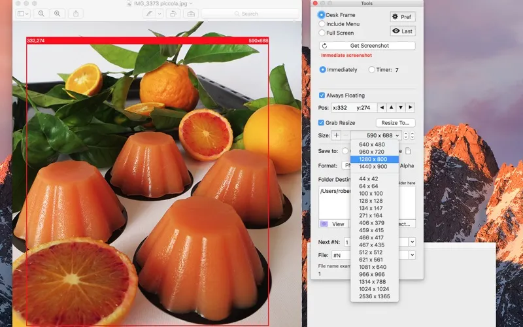The height and width of the screenshot is (327, 523).
Task: Move position up with up arrow
Action: click(x=391, y=107)
